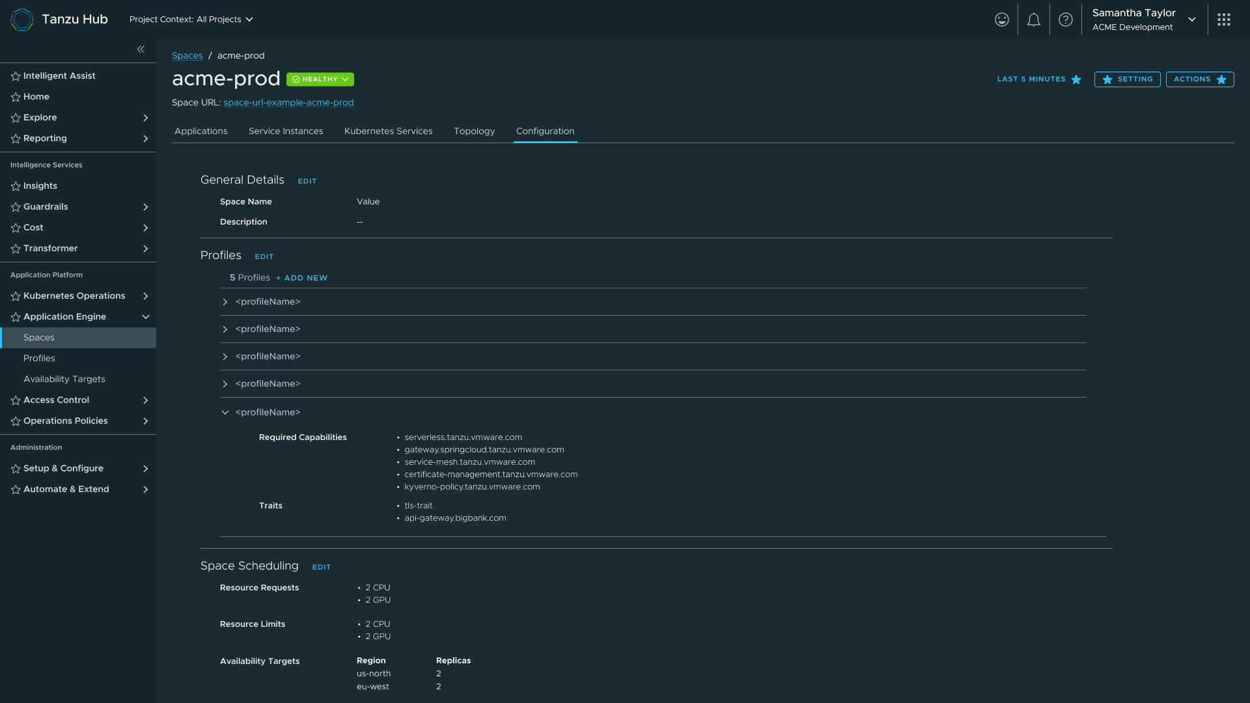
Task: Click the star icon beside Home
Action: click(x=16, y=97)
